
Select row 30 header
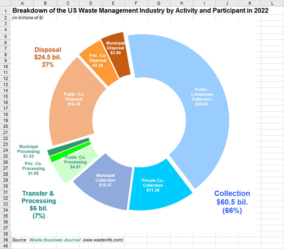[5, 186]
